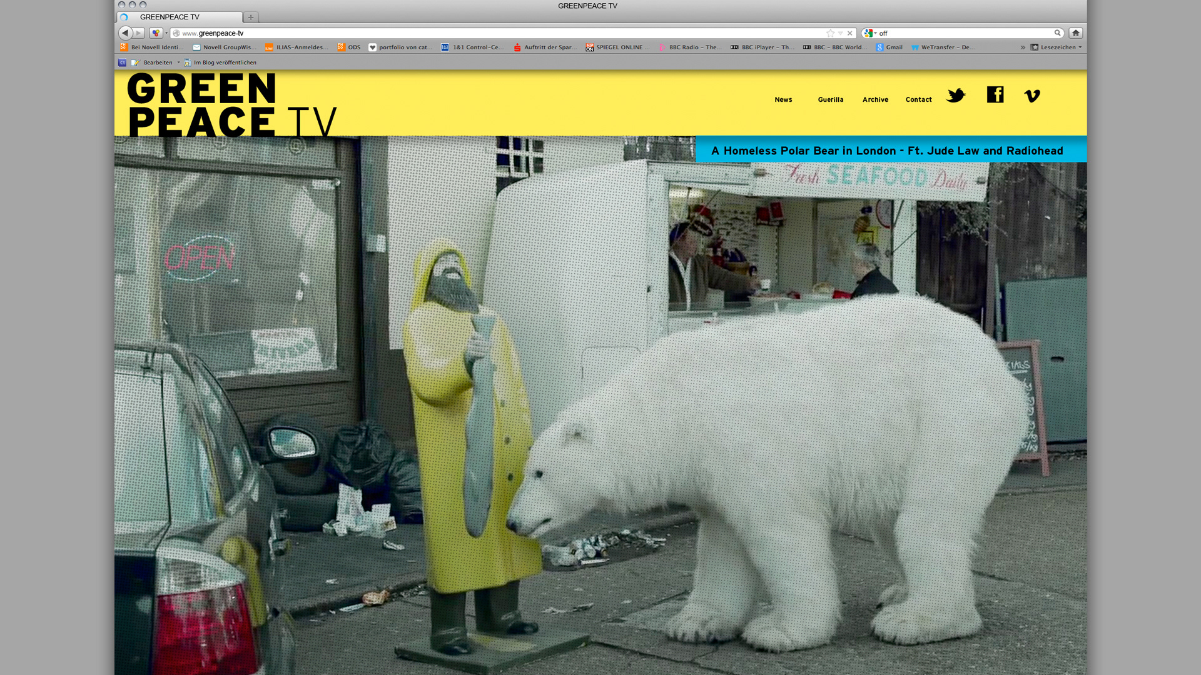Open the Guerilla menu item
The width and height of the screenshot is (1201, 675).
830,99
